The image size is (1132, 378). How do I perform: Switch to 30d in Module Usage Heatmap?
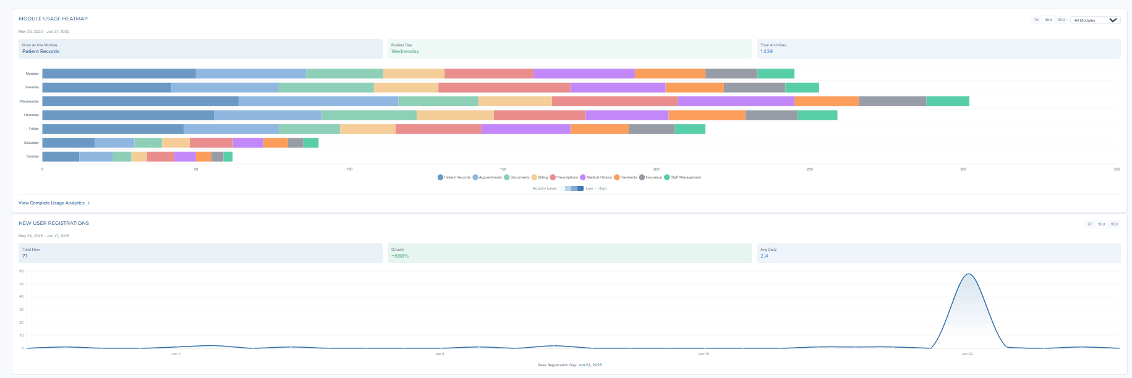point(1048,20)
